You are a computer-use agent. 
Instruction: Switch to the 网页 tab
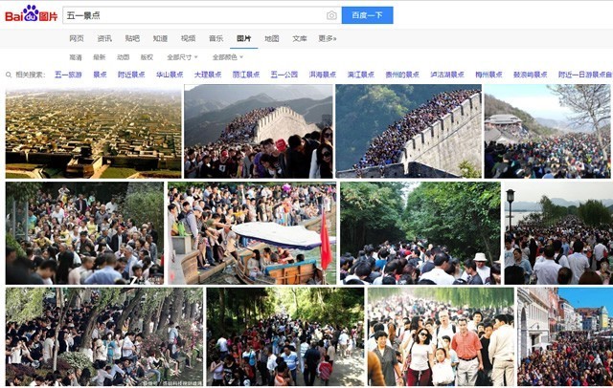click(77, 38)
